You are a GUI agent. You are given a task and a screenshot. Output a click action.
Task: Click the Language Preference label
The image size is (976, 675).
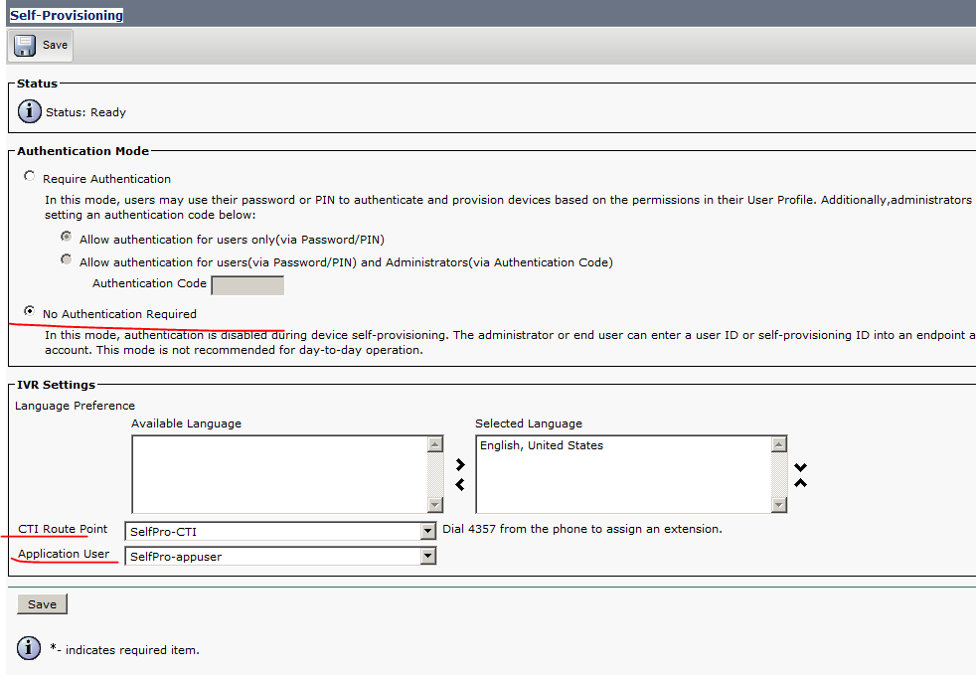[75, 406]
